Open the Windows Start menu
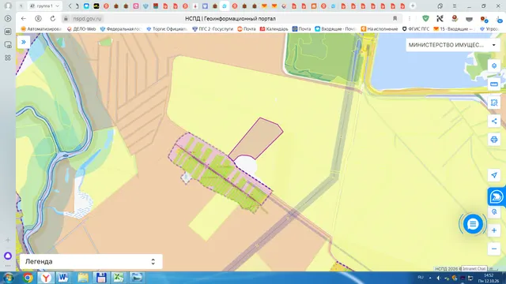 pyautogui.click(x=9, y=278)
